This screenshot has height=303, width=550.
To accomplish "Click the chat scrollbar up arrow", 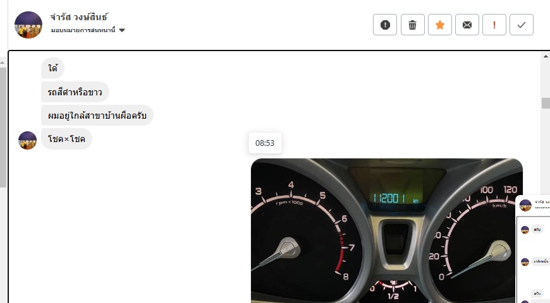I will [x=546, y=56].
